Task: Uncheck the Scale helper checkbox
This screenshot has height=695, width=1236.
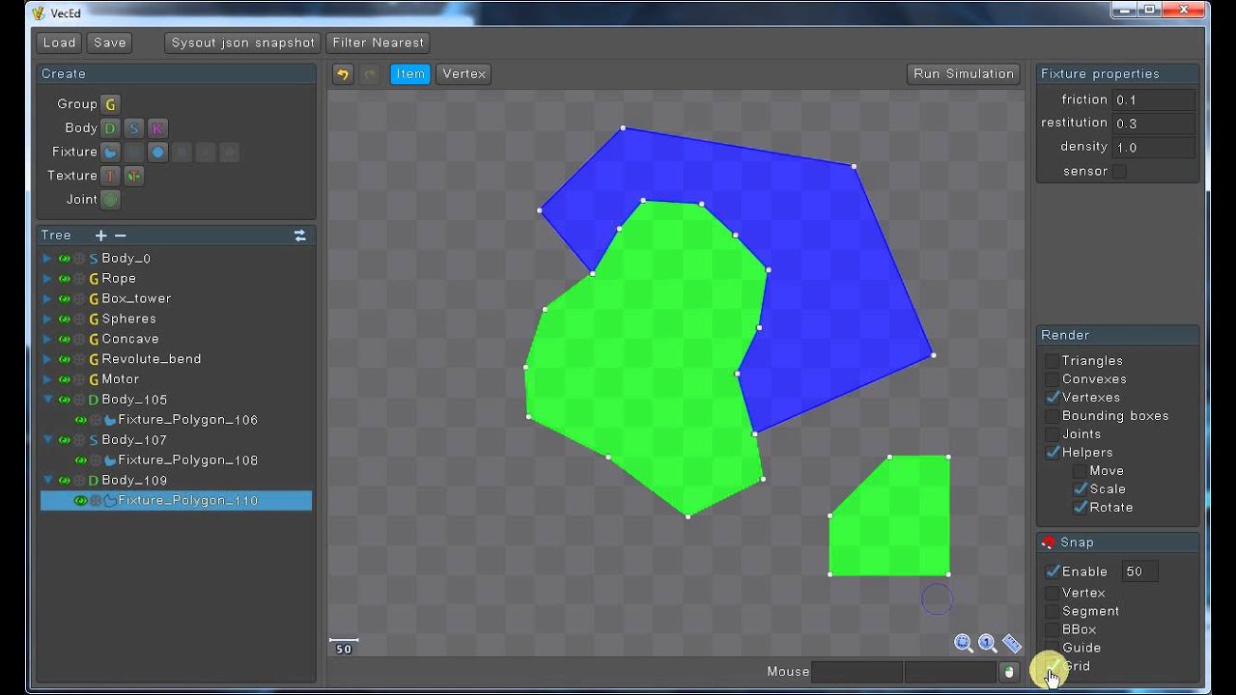Action: 1080,489
